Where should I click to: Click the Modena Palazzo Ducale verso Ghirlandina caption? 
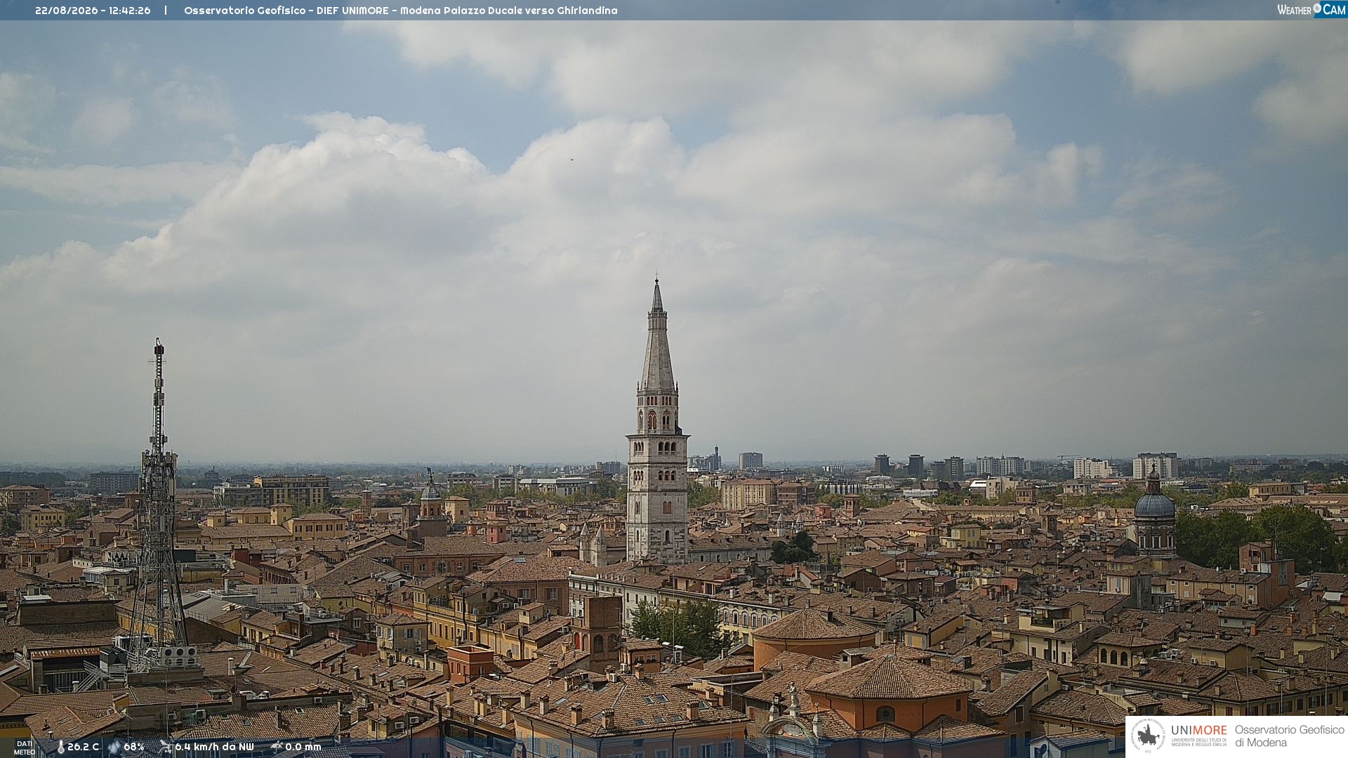pos(509,11)
